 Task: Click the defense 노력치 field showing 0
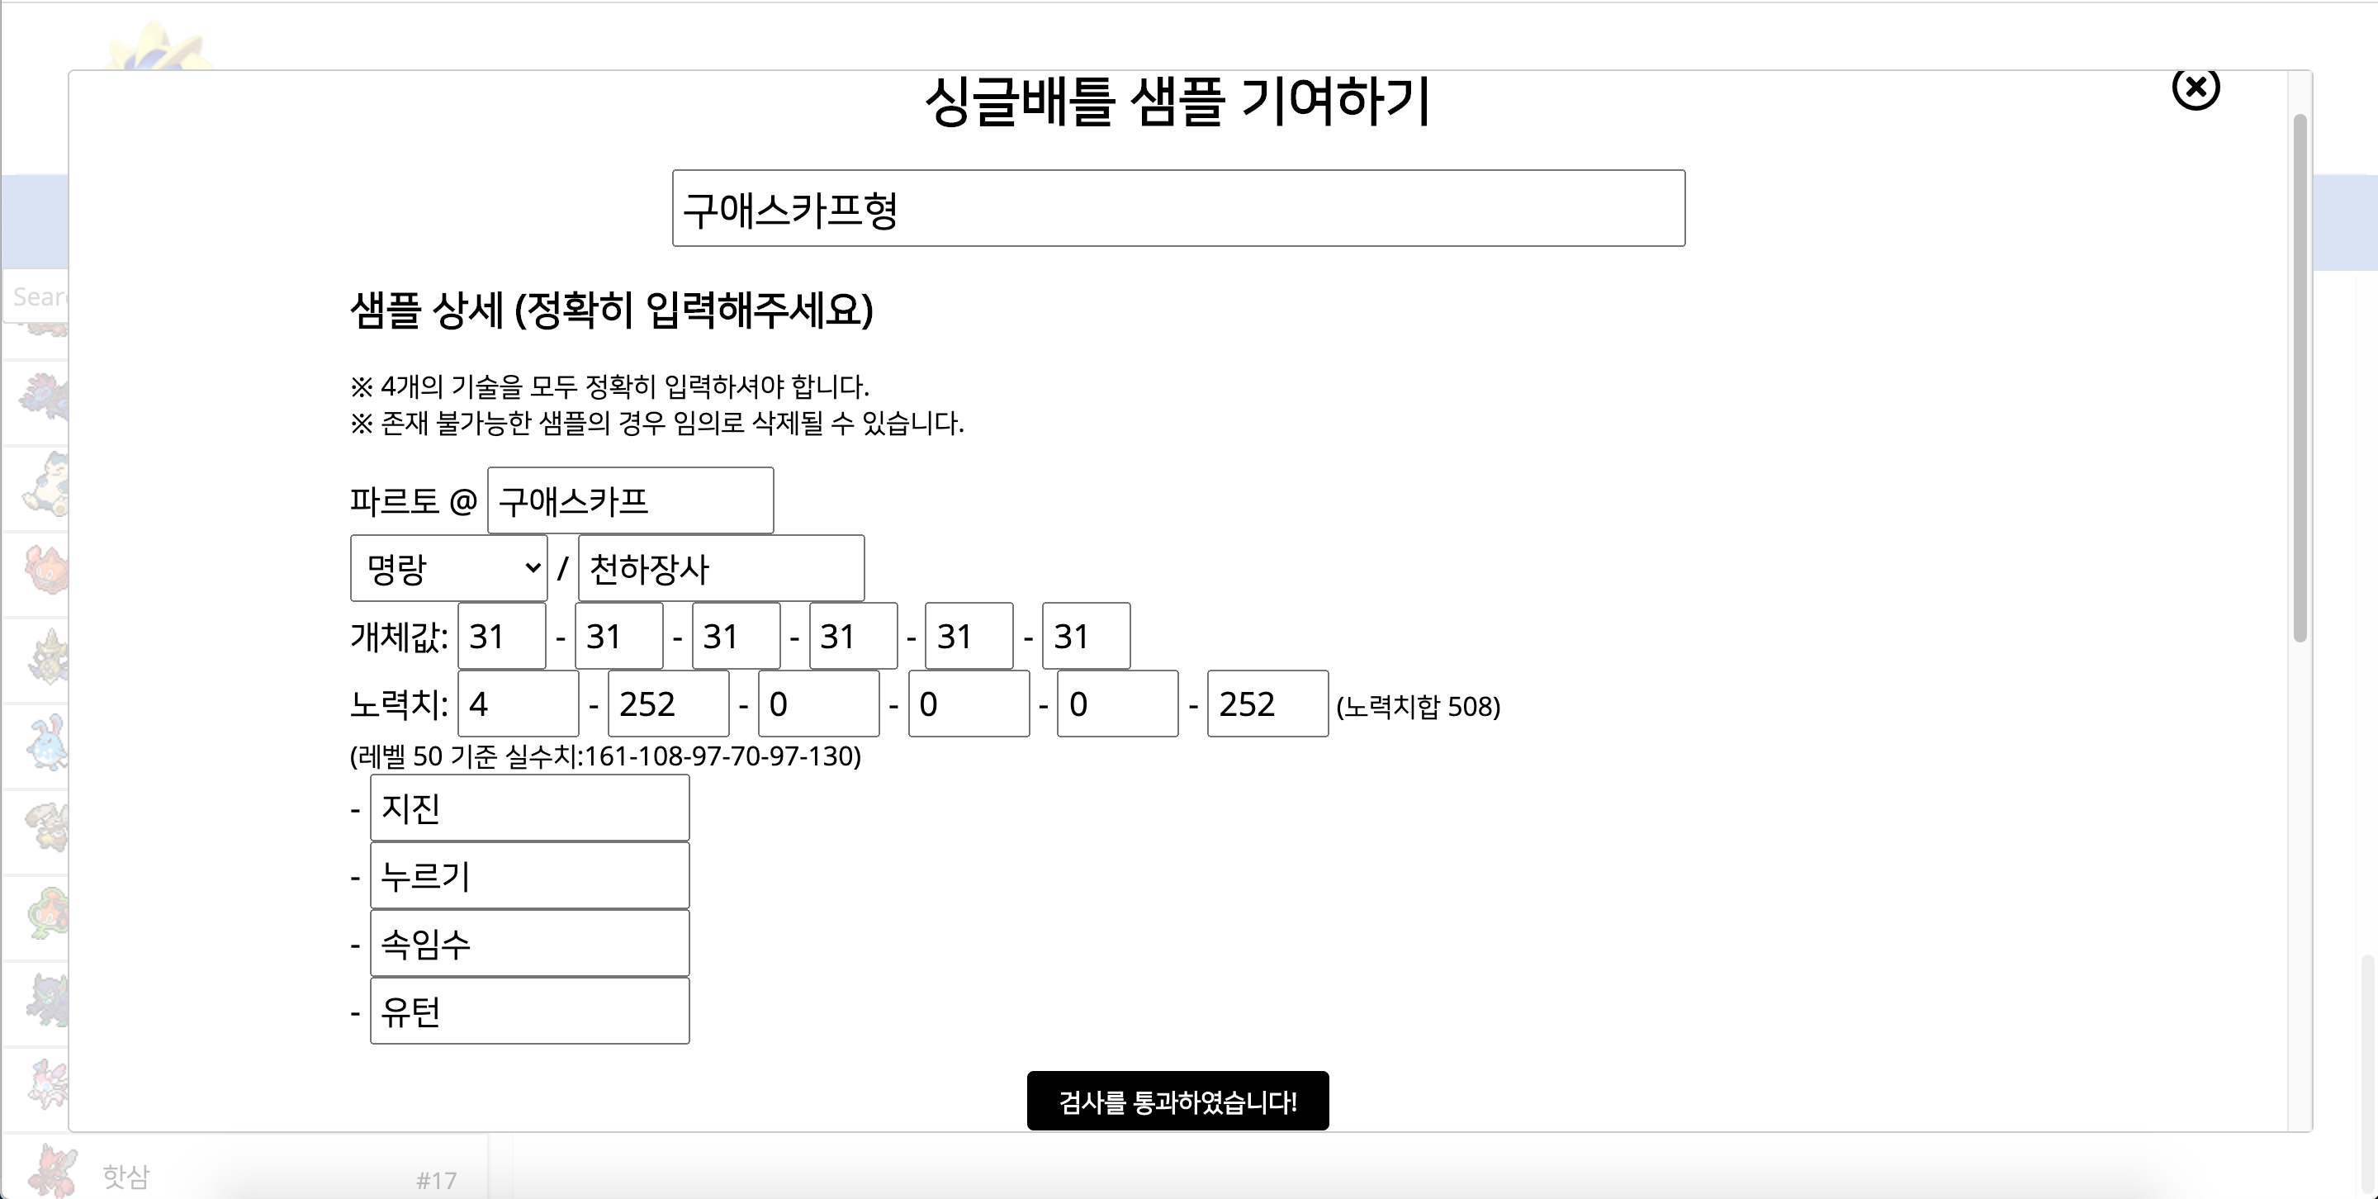(818, 704)
